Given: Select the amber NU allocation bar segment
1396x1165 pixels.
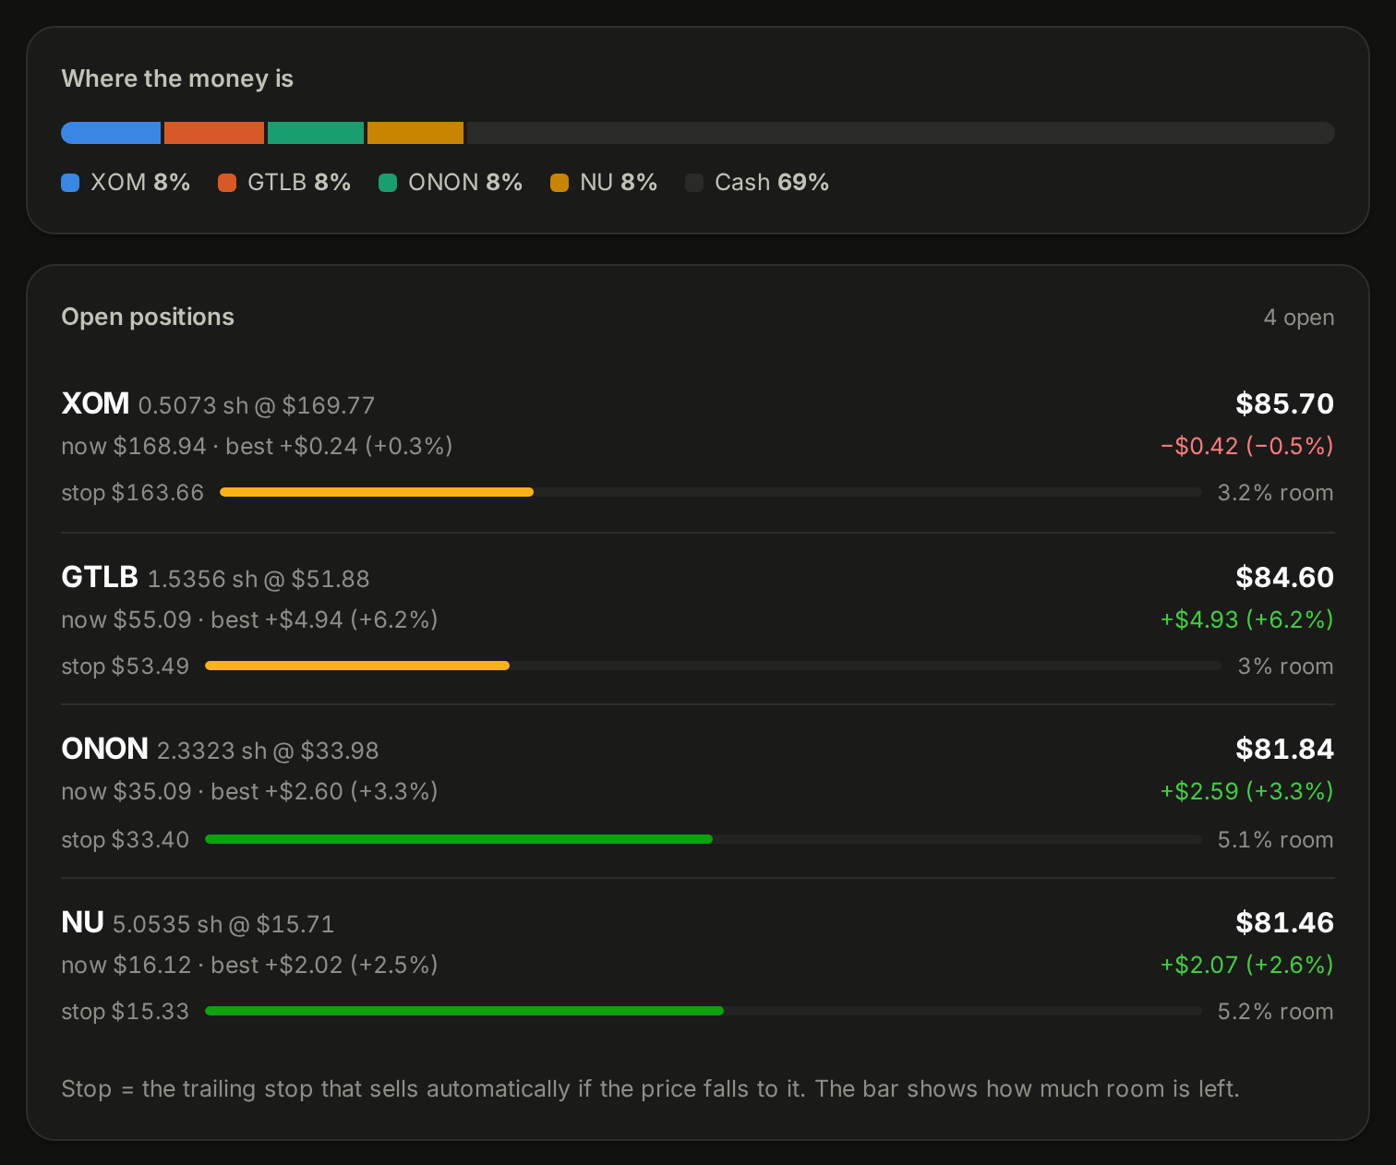Looking at the screenshot, I should pos(415,133).
